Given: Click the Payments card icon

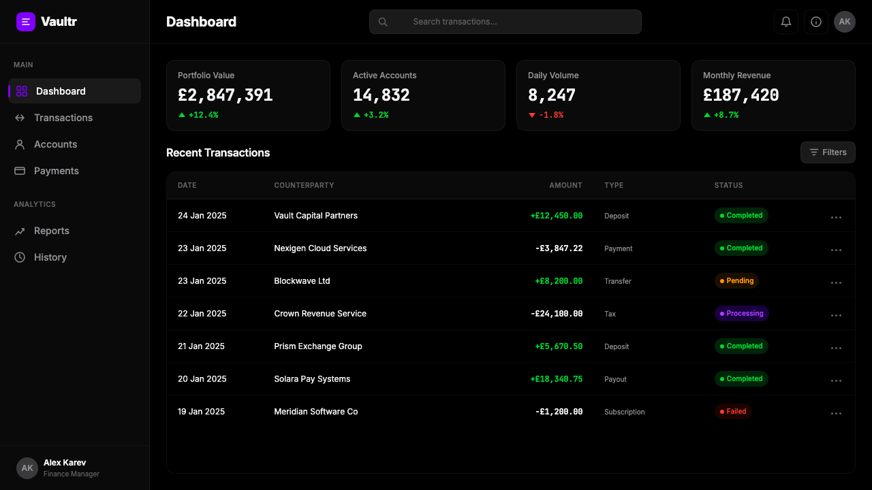Looking at the screenshot, I should (20, 171).
